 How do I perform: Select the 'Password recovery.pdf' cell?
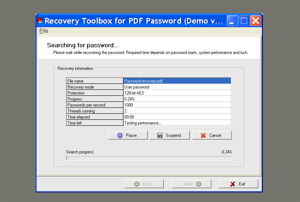click(x=177, y=81)
